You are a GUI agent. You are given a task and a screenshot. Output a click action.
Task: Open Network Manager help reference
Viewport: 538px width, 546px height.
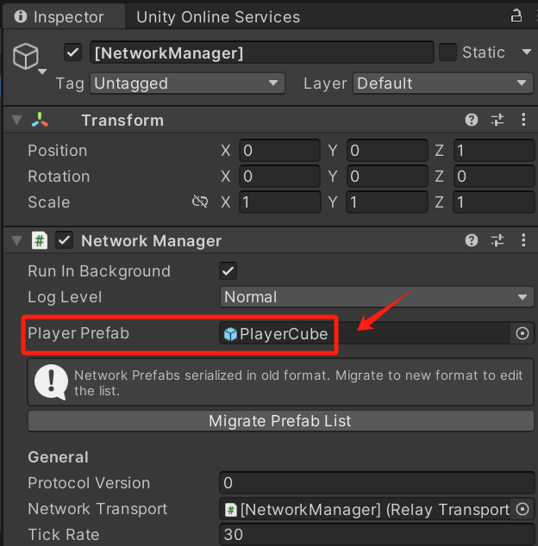(x=472, y=241)
